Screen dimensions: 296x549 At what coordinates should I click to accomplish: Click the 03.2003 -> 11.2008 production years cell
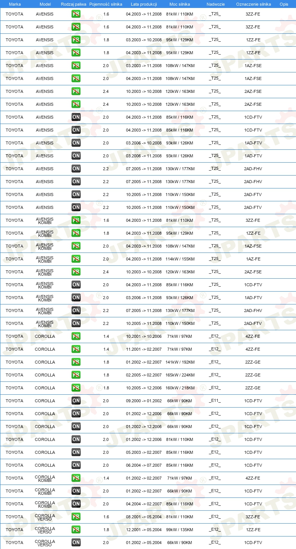click(144, 66)
